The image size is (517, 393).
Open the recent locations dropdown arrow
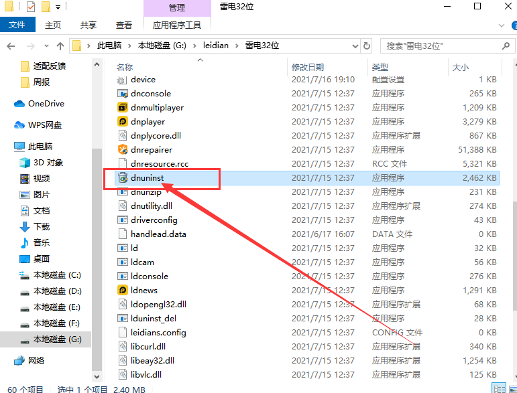click(x=45, y=46)
